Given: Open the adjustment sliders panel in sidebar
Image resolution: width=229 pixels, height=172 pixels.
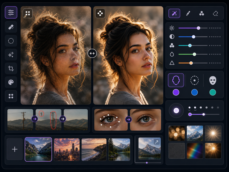Looking at the screenshot, I should [x=11, y=12].
